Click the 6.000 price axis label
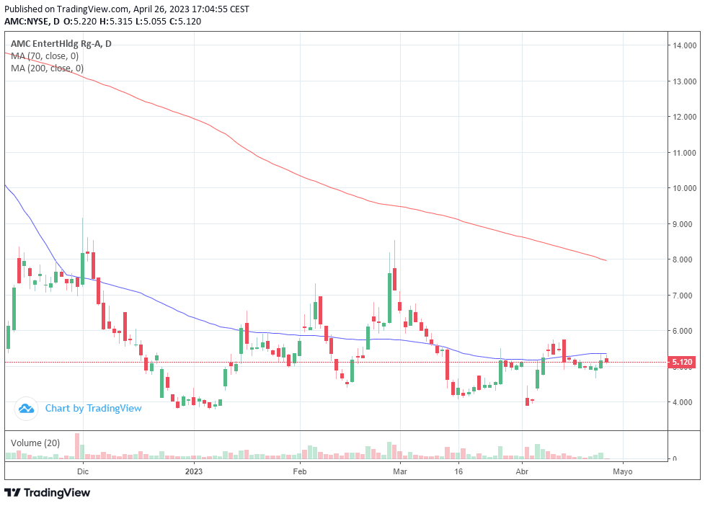 684,331
